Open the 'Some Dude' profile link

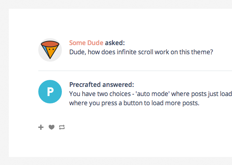coord(86,43)
